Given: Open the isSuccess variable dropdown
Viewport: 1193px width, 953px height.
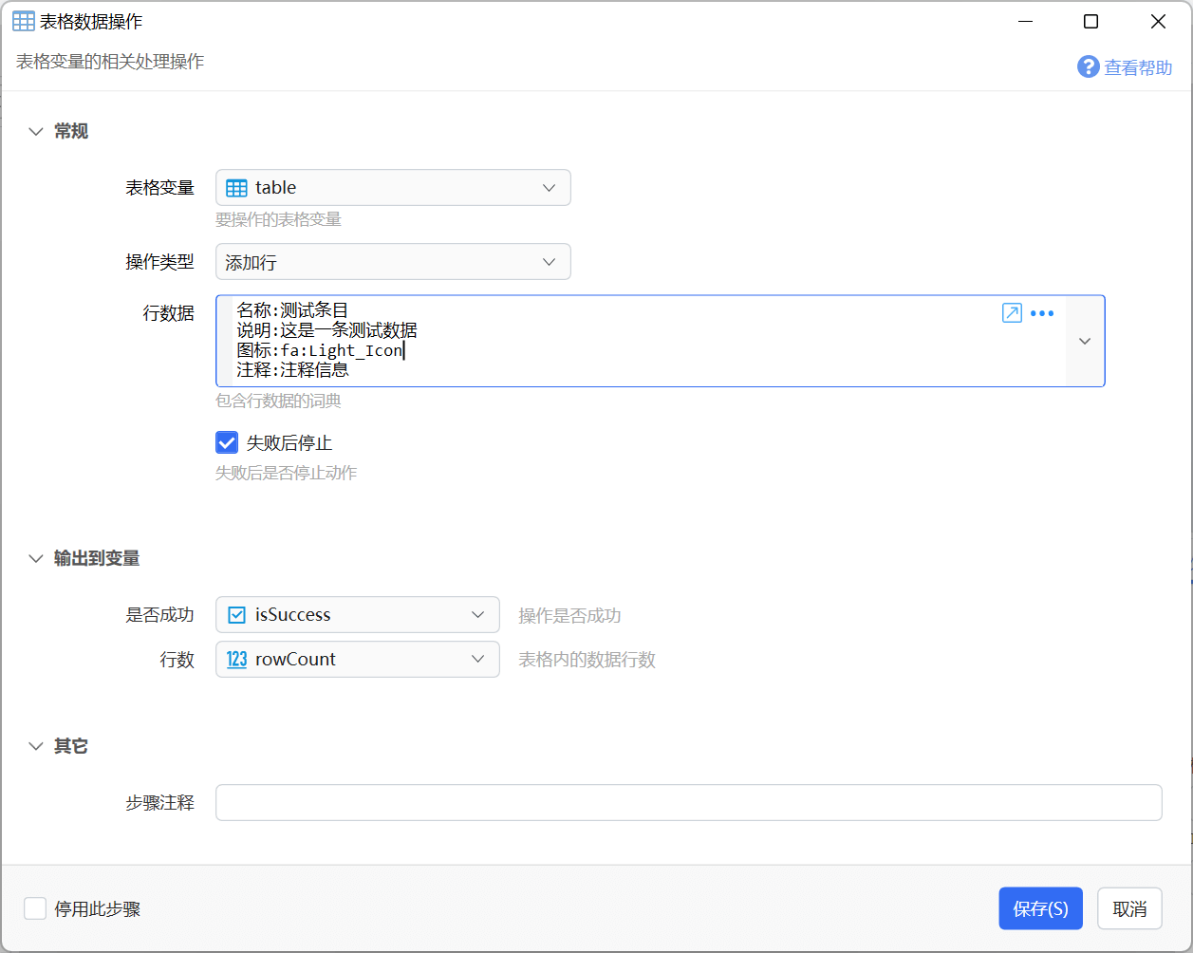Looking at the screenshot, I should (477, 615).
